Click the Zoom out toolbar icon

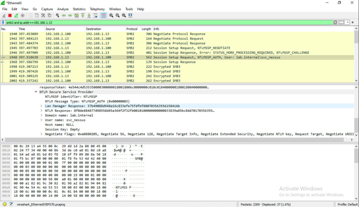[x=117, y=15]
